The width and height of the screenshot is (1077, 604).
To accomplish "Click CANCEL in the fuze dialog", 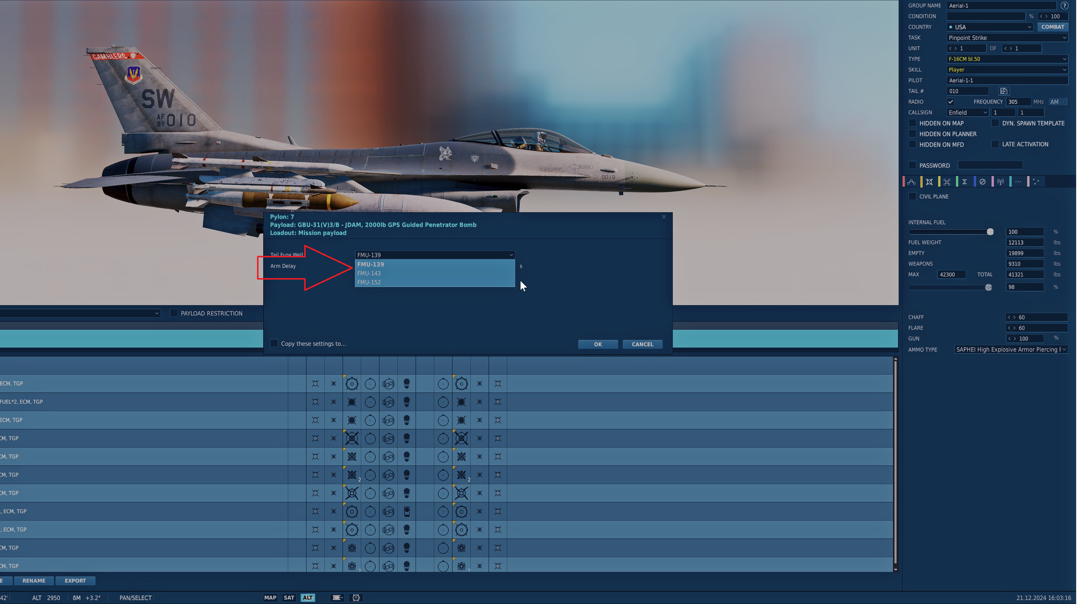I will click(642, 344).
